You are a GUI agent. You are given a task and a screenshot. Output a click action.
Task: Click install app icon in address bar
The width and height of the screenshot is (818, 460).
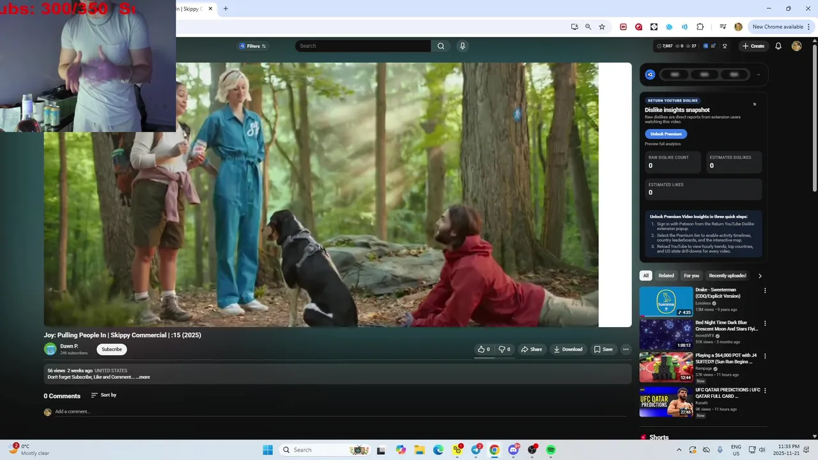(575, 27)
